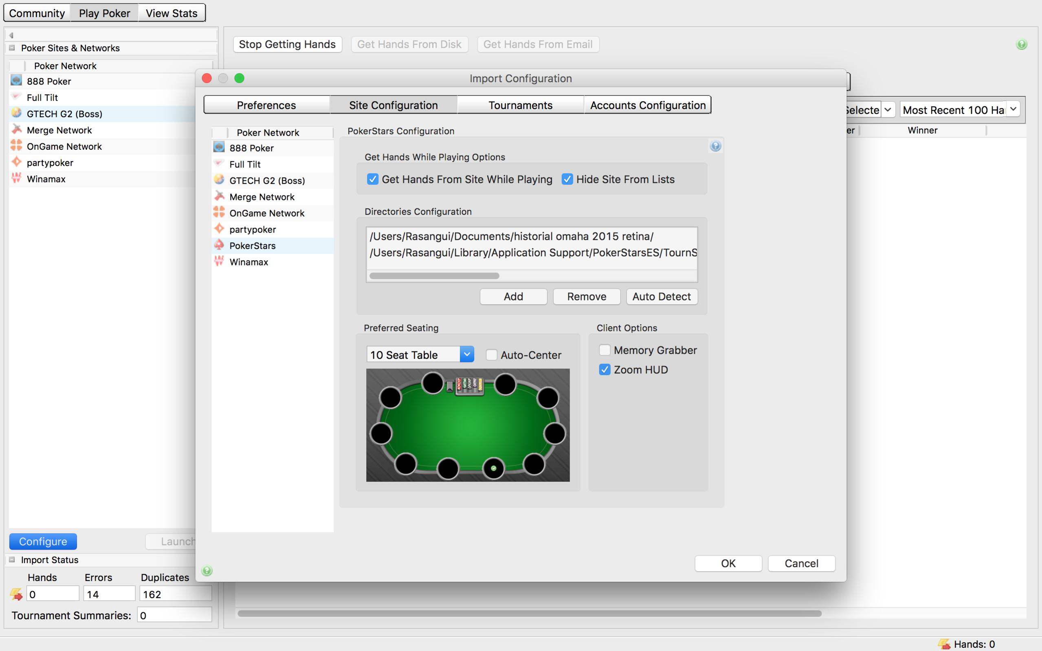The image size is (1042, 651).
Task: Enable the Memory Grabber option
Action: coord(605,350)
